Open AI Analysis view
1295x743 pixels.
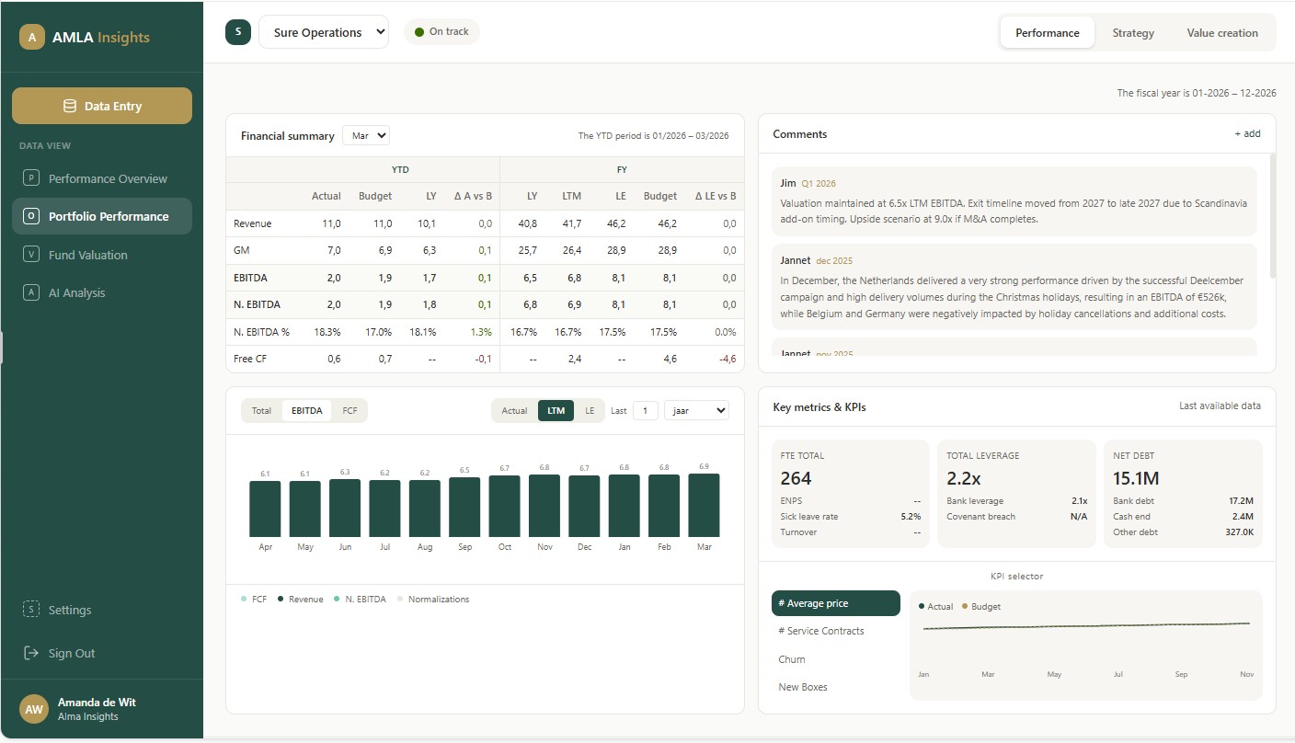(102, 292)
